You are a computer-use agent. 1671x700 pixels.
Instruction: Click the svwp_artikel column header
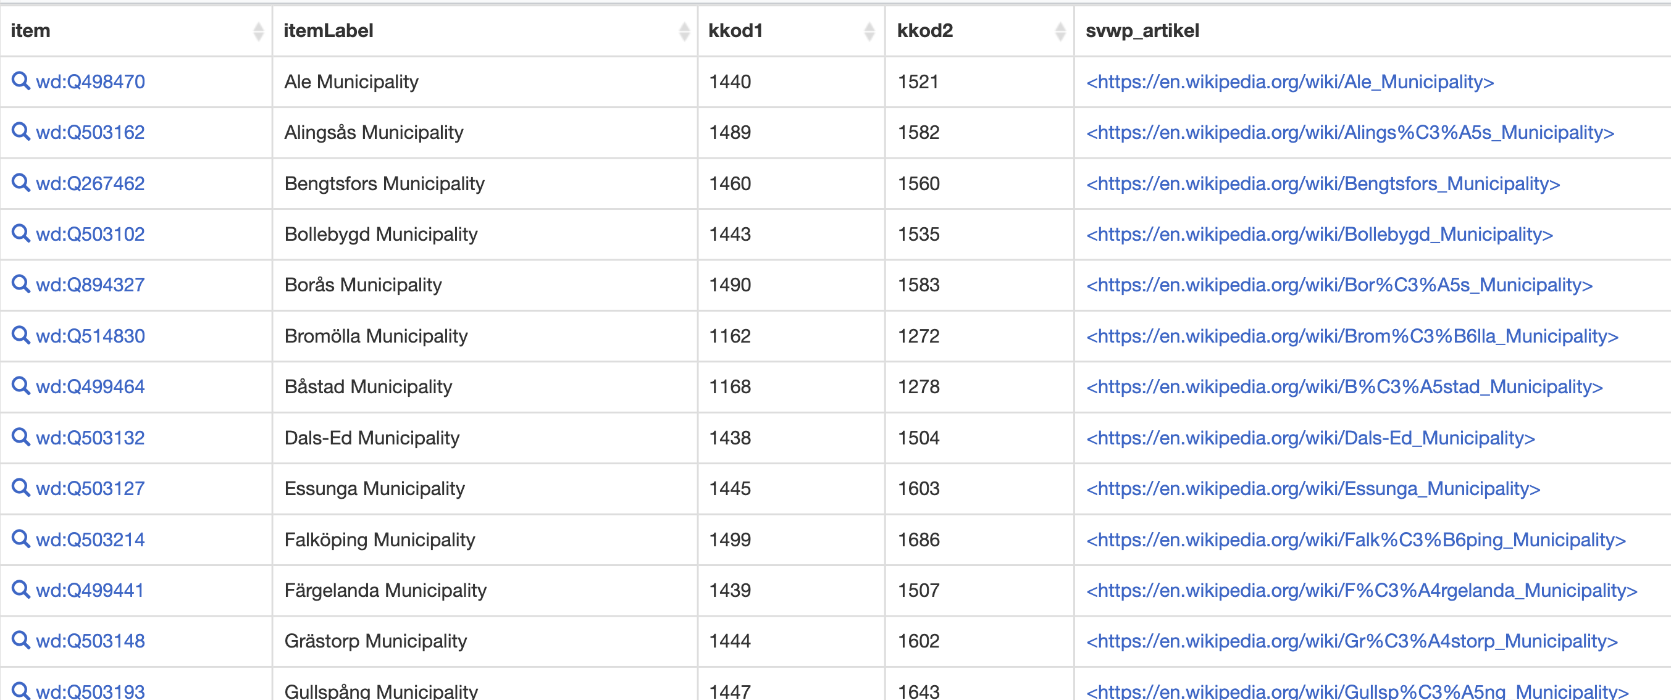[1142, 31]
